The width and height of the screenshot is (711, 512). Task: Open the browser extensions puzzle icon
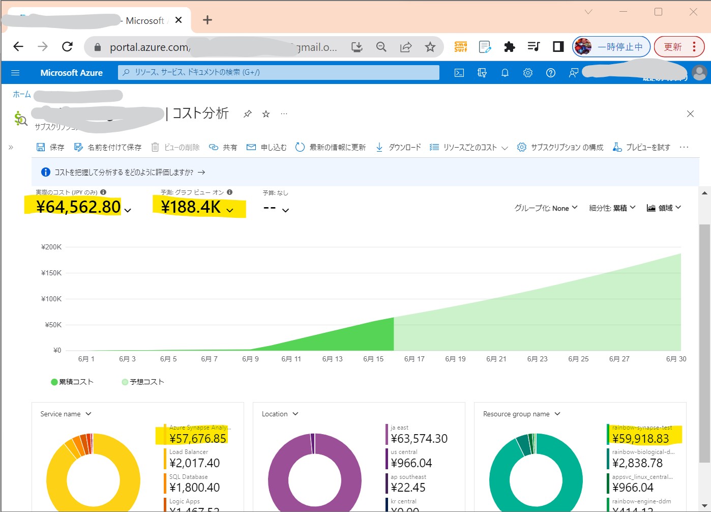(509, 47)
